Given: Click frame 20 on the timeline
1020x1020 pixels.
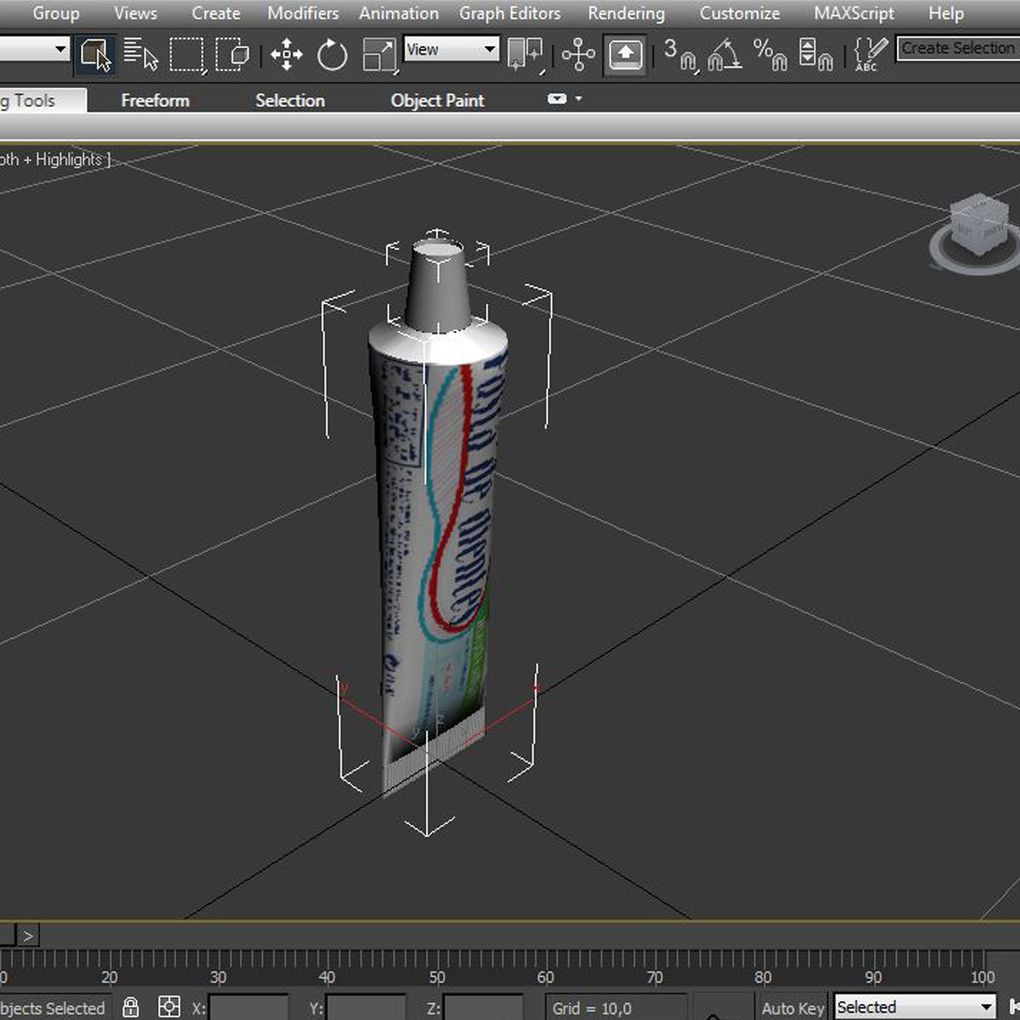Looking at the screenshot, I should click(110, 977).
